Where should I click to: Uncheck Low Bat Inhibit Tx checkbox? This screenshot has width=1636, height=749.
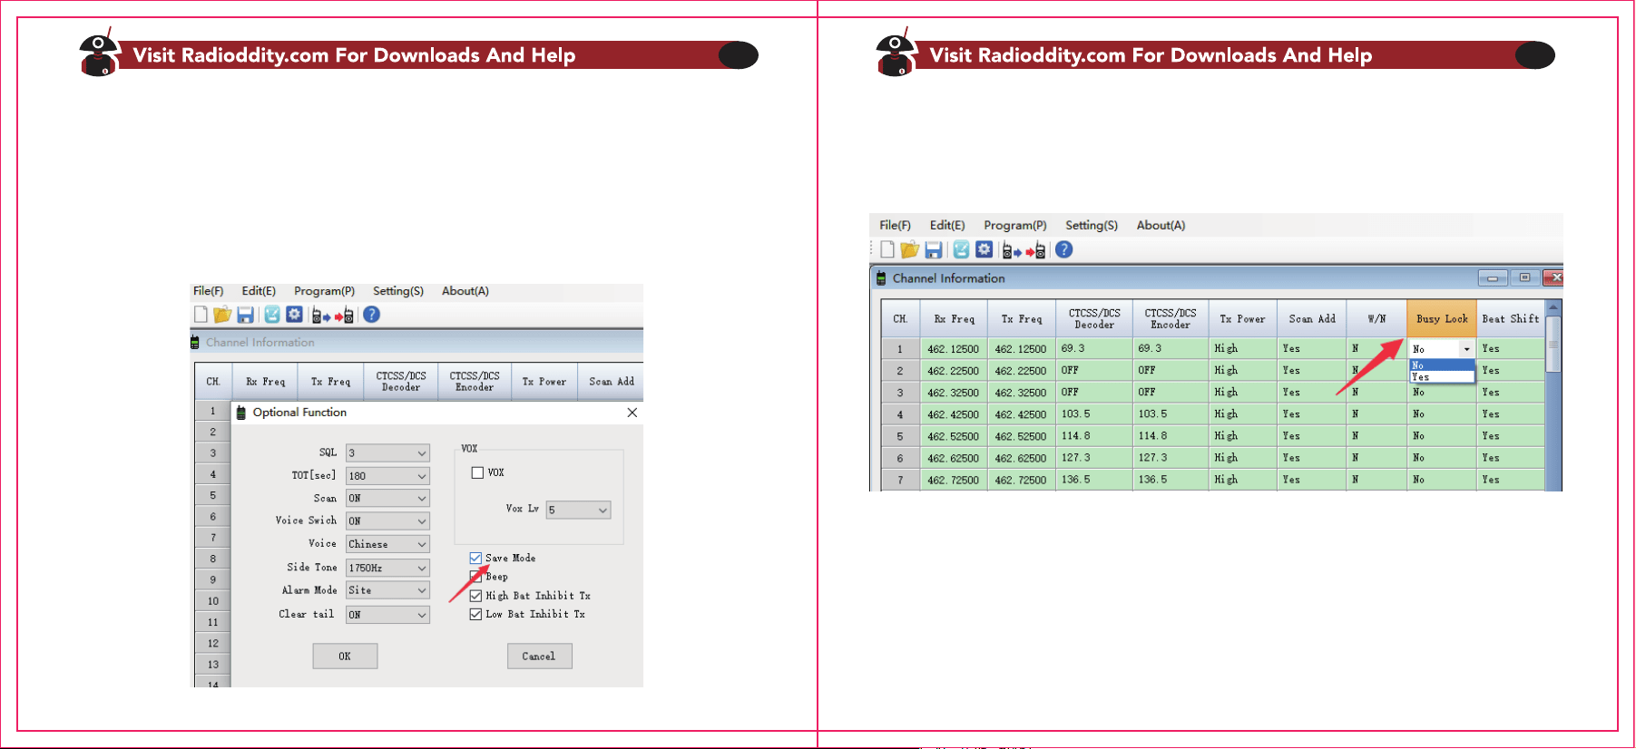(x=475, y=614)
